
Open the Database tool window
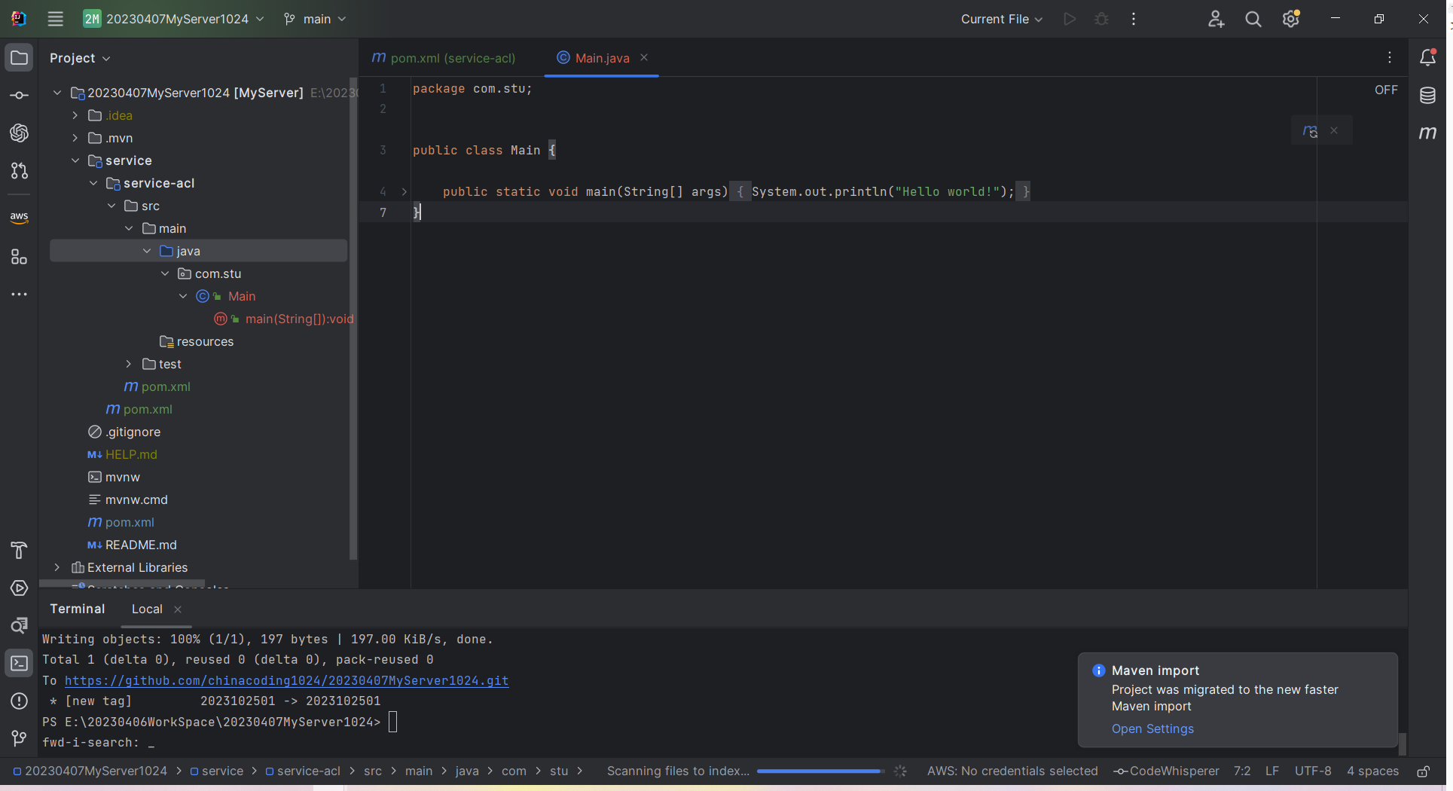(x=1427, y=96)
